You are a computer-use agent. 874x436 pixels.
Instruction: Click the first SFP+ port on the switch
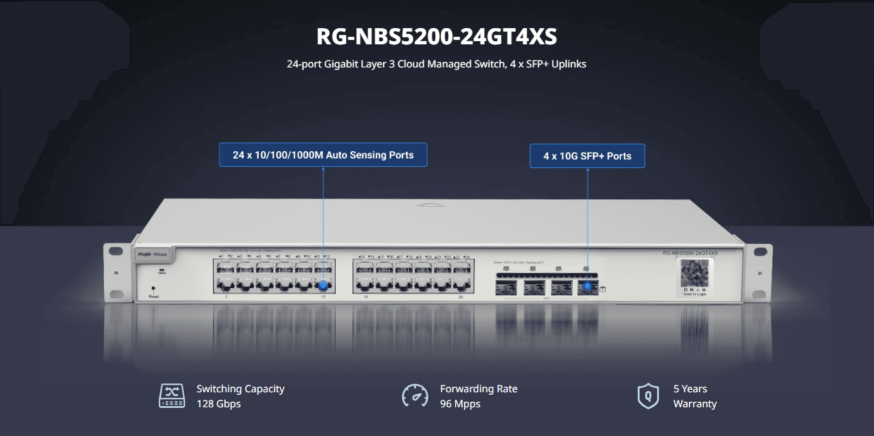(x=505, y=287)
